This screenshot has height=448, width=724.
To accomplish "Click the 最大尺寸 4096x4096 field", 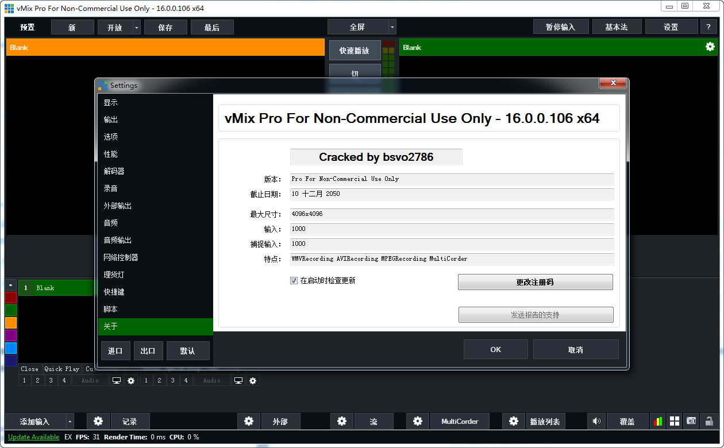I will (452, 214).
